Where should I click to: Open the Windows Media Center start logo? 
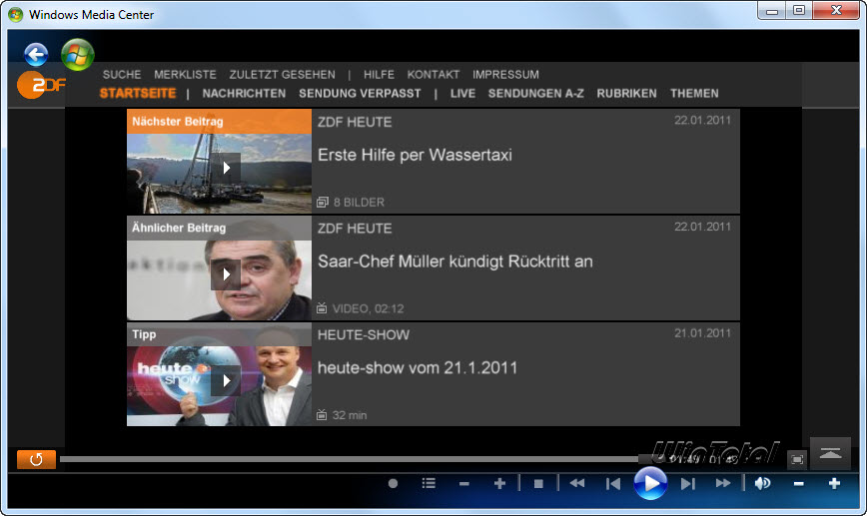[x=77, y=55]
